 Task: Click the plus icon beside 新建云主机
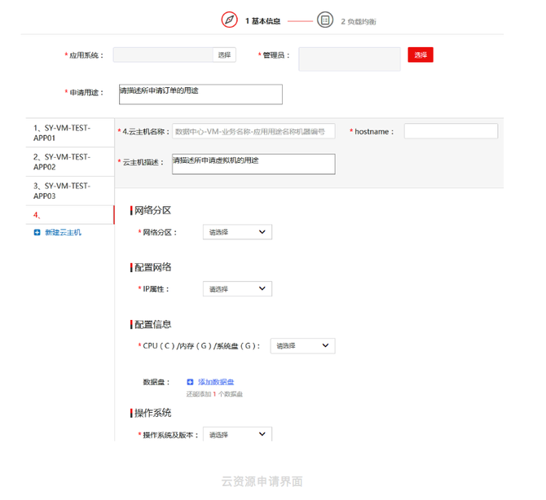coord(37,233)
